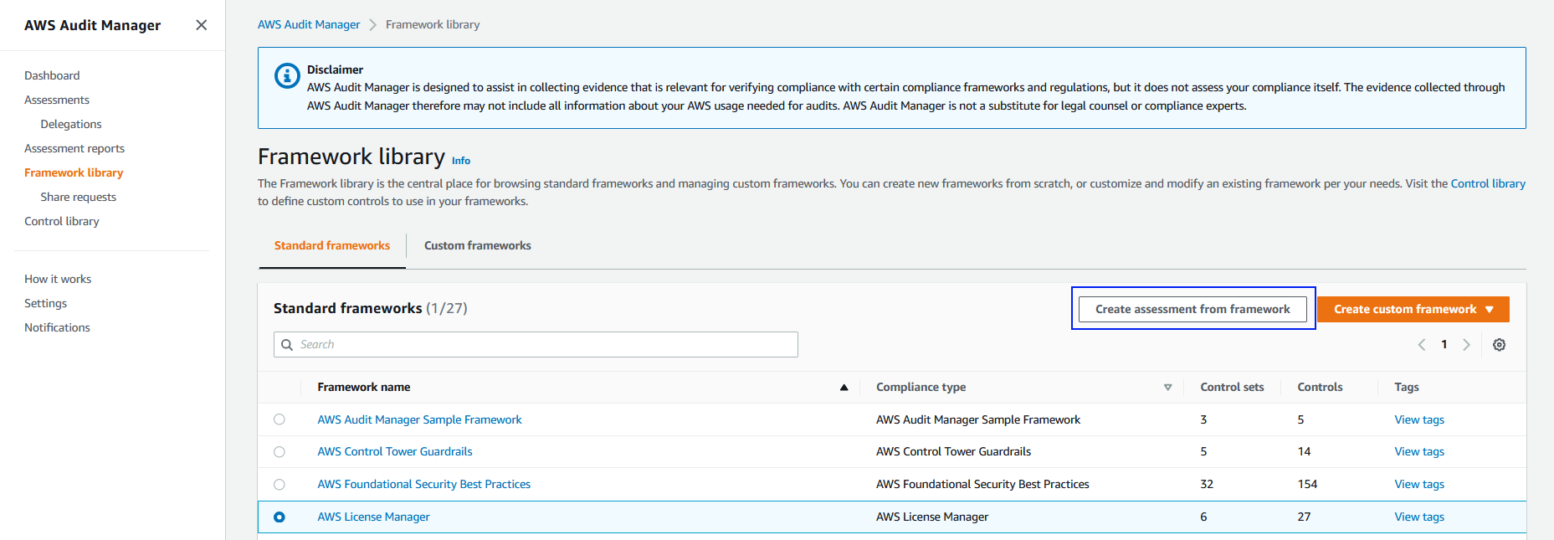Click Controls column header

pos(1320,387)
